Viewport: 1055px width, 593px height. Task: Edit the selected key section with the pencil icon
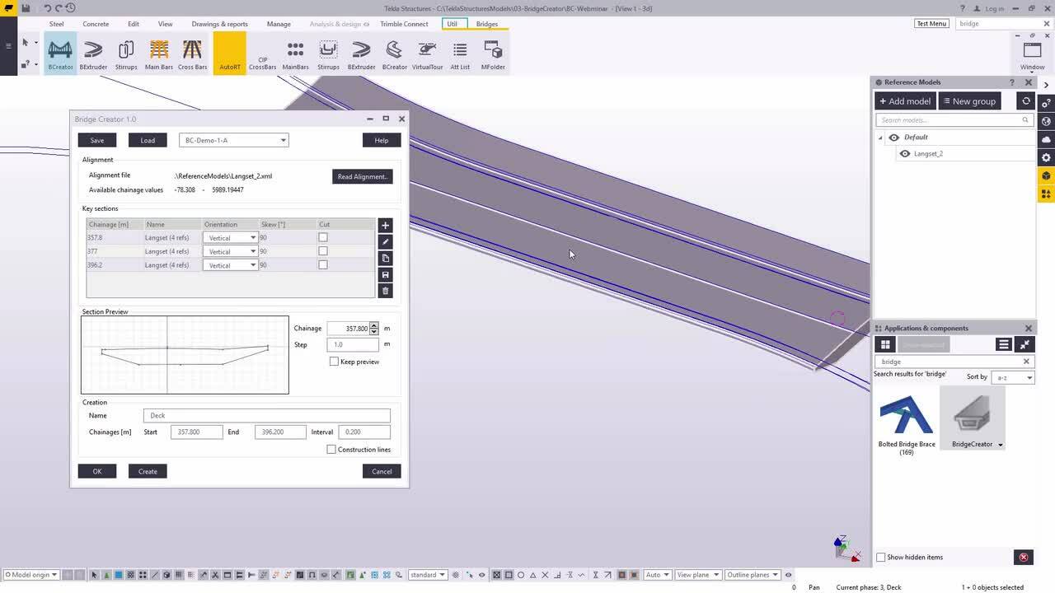[385, 241]
